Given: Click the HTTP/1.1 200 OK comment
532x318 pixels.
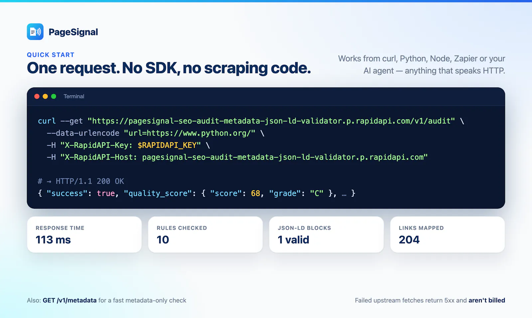Looking at the screenshot, I should (81, 181).
